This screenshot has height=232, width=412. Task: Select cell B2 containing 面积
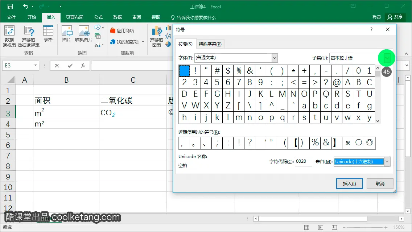coord(66,100)
